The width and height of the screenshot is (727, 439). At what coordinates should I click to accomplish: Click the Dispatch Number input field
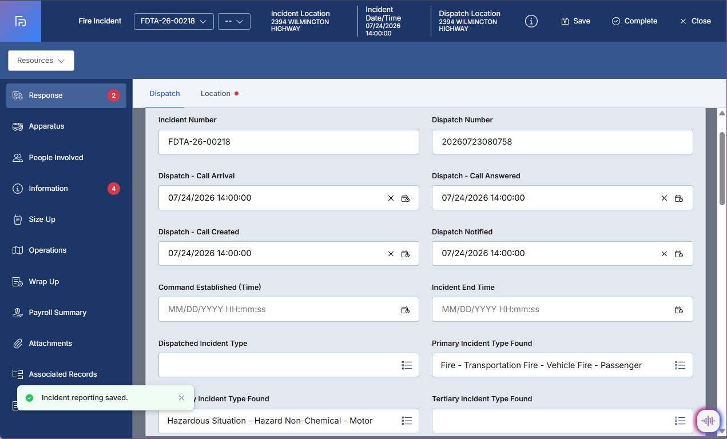point(562,142)
